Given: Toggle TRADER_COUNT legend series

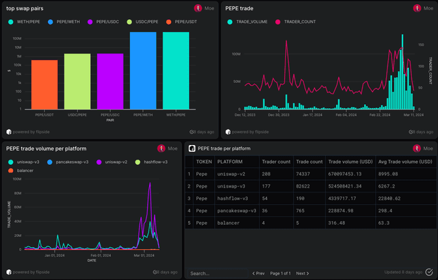Looking at the screenshot, I should (x=296, y=22).
